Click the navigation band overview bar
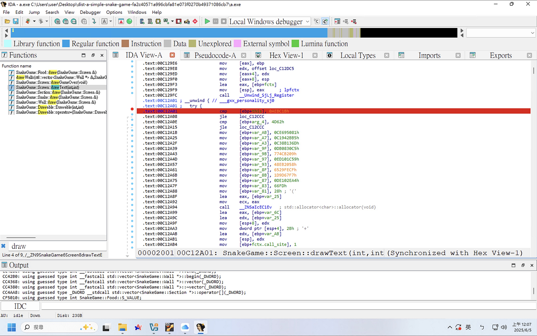The image size is (537, 336). click(234, 33)
